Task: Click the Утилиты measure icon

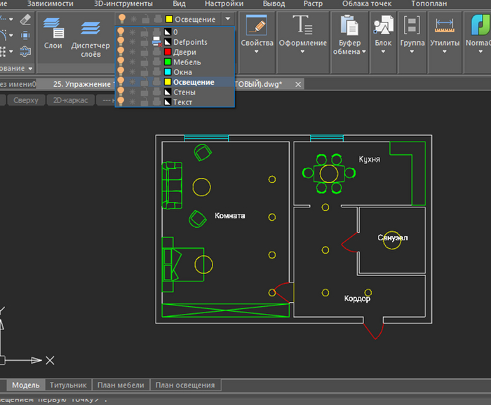Action: 443,25
